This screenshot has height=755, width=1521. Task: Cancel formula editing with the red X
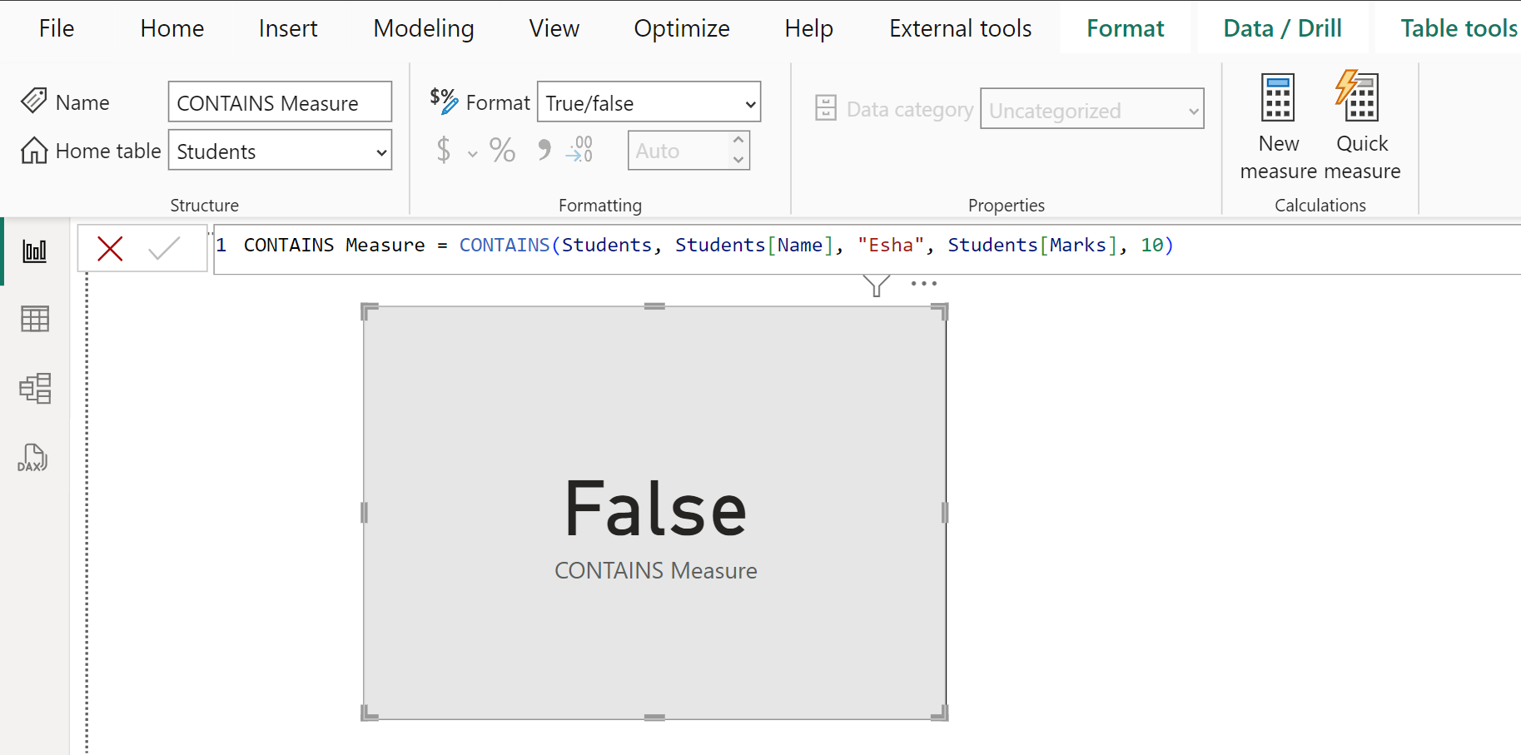[110, 248]
